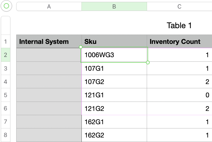The width and height of the screenshot is (212, 142).
Task: Select column C header
Action: (179, 7)
